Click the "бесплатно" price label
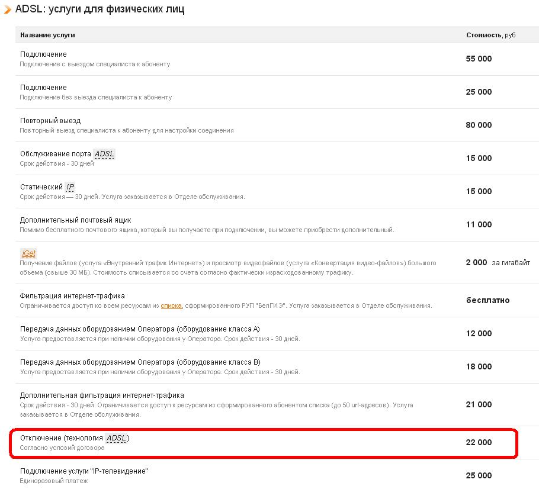 [487, 300]
